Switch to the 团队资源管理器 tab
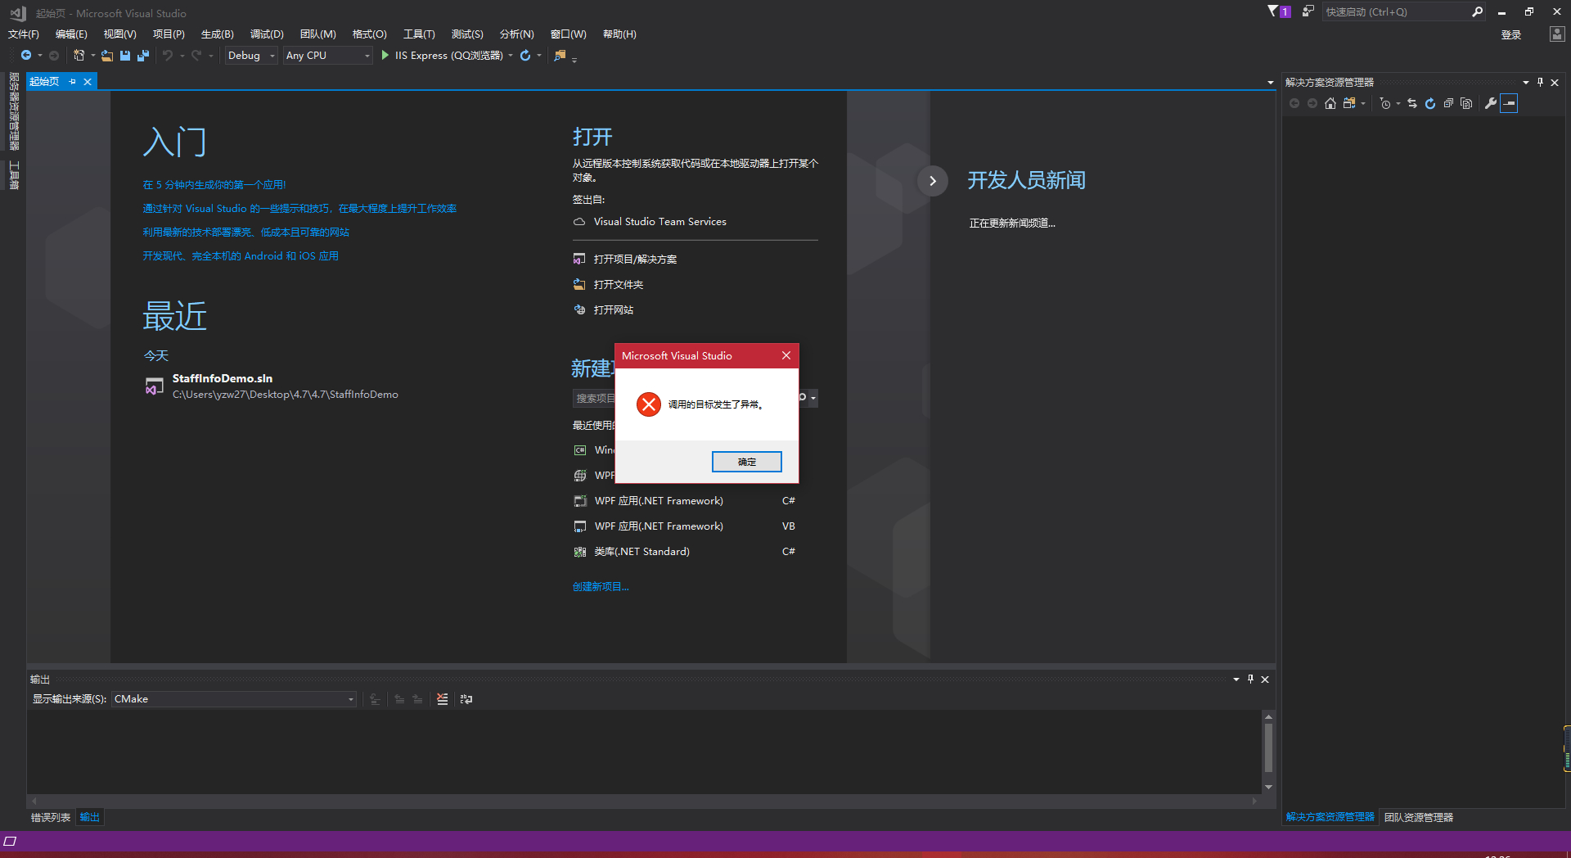The image size is (1571, 858). (1419, 817)
